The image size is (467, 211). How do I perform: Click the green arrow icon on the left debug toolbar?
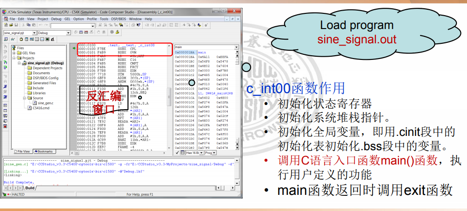click(6, 62)
